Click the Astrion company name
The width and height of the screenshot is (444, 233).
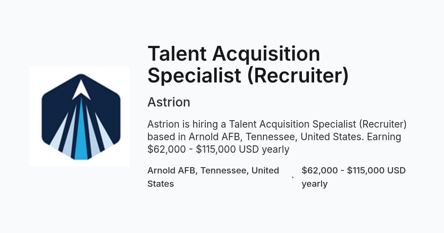click(169, 102)
